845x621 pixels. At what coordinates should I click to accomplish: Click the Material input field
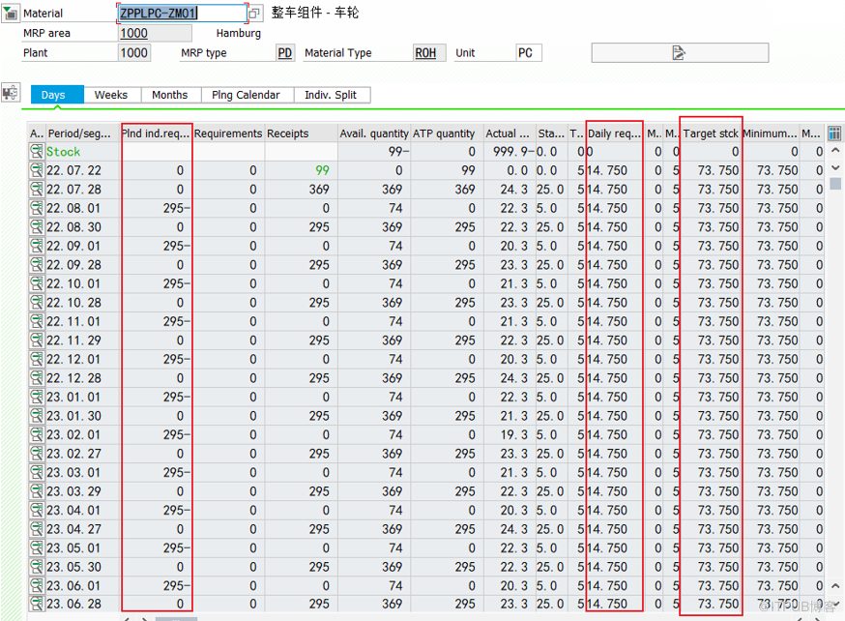click(x=181, y=14)
